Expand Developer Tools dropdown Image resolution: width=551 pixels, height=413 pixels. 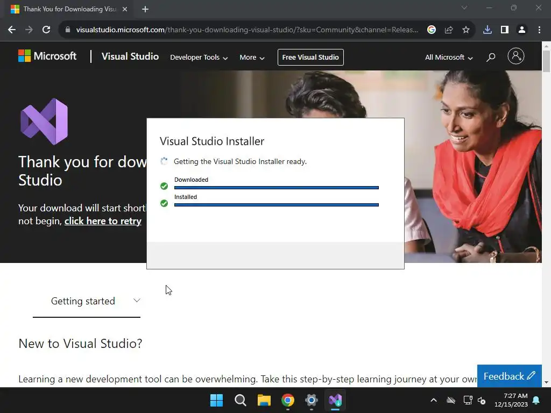[x=199, y=57]
